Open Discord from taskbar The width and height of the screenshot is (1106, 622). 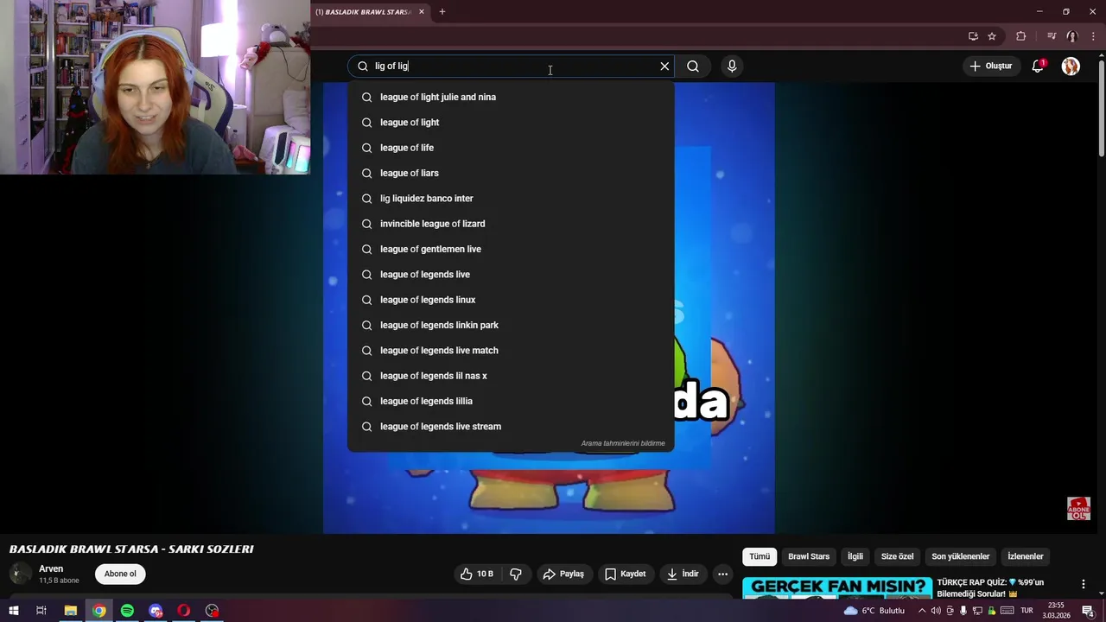coord(156,611)
